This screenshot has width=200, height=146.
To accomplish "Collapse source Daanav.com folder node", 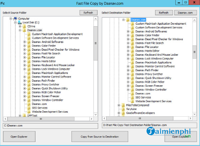I will click(x=20, y=30).
